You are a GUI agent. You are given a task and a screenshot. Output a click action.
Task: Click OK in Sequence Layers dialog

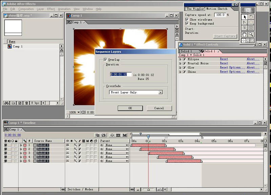click(x=130, y=108)
